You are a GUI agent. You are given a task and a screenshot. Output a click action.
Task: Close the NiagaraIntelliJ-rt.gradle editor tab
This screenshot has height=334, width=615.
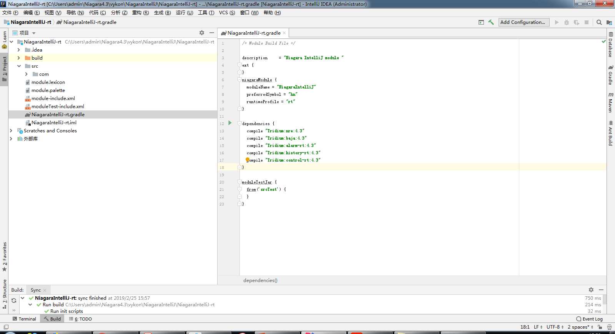284,33
